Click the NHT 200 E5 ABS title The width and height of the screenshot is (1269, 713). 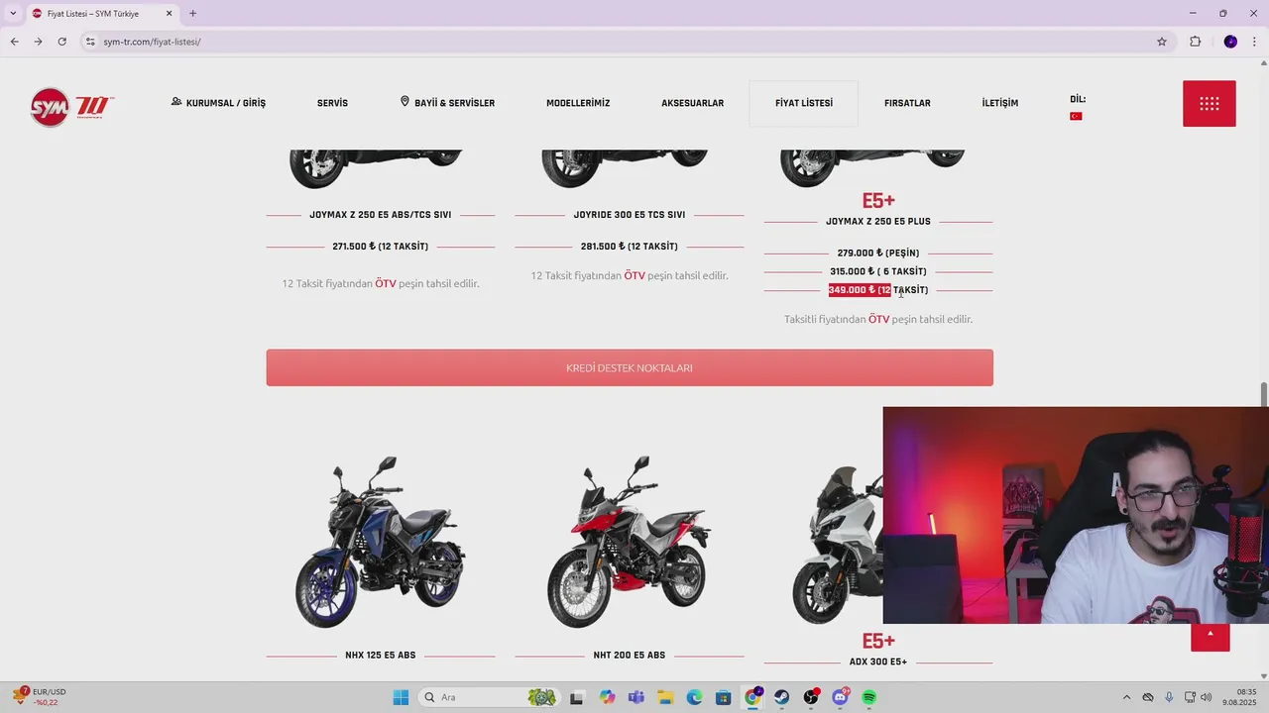[x=629, y=656]
